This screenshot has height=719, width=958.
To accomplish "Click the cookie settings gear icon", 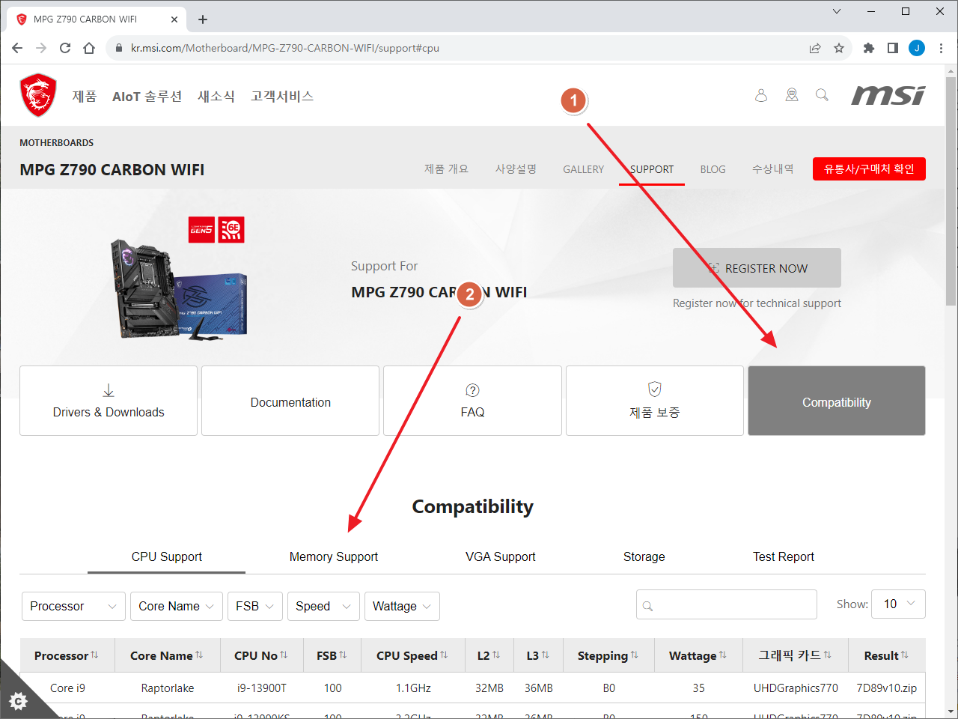I will point(18,701).
